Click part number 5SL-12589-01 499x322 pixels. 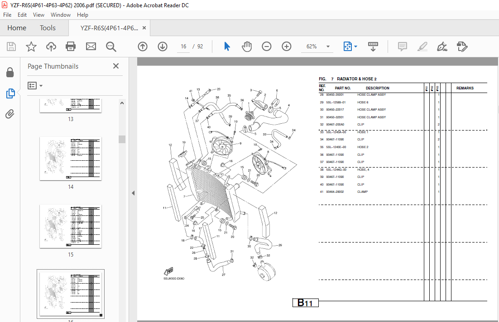[x=336, y=103]
